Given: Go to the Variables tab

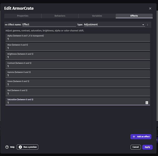Looking at the screenshot, I should coord(97,16).
